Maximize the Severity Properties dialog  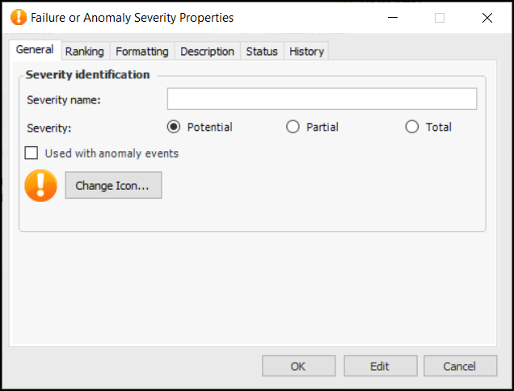[440, 17]
